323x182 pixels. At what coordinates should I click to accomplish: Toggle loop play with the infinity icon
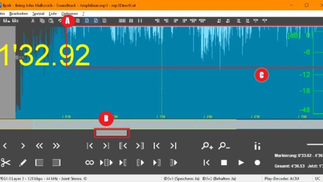pyautogui.click(x=90, y=163)
